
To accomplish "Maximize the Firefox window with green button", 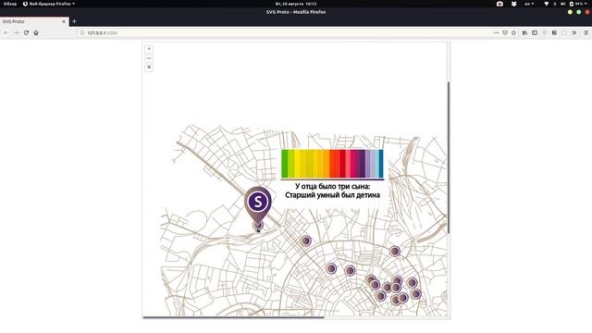I will pos(579,12).
